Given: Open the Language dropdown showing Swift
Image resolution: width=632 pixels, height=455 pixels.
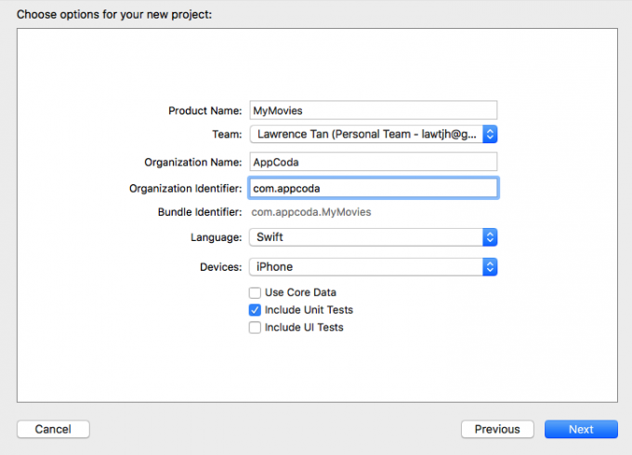Looking at the screenshot, I should coord(374,237).
